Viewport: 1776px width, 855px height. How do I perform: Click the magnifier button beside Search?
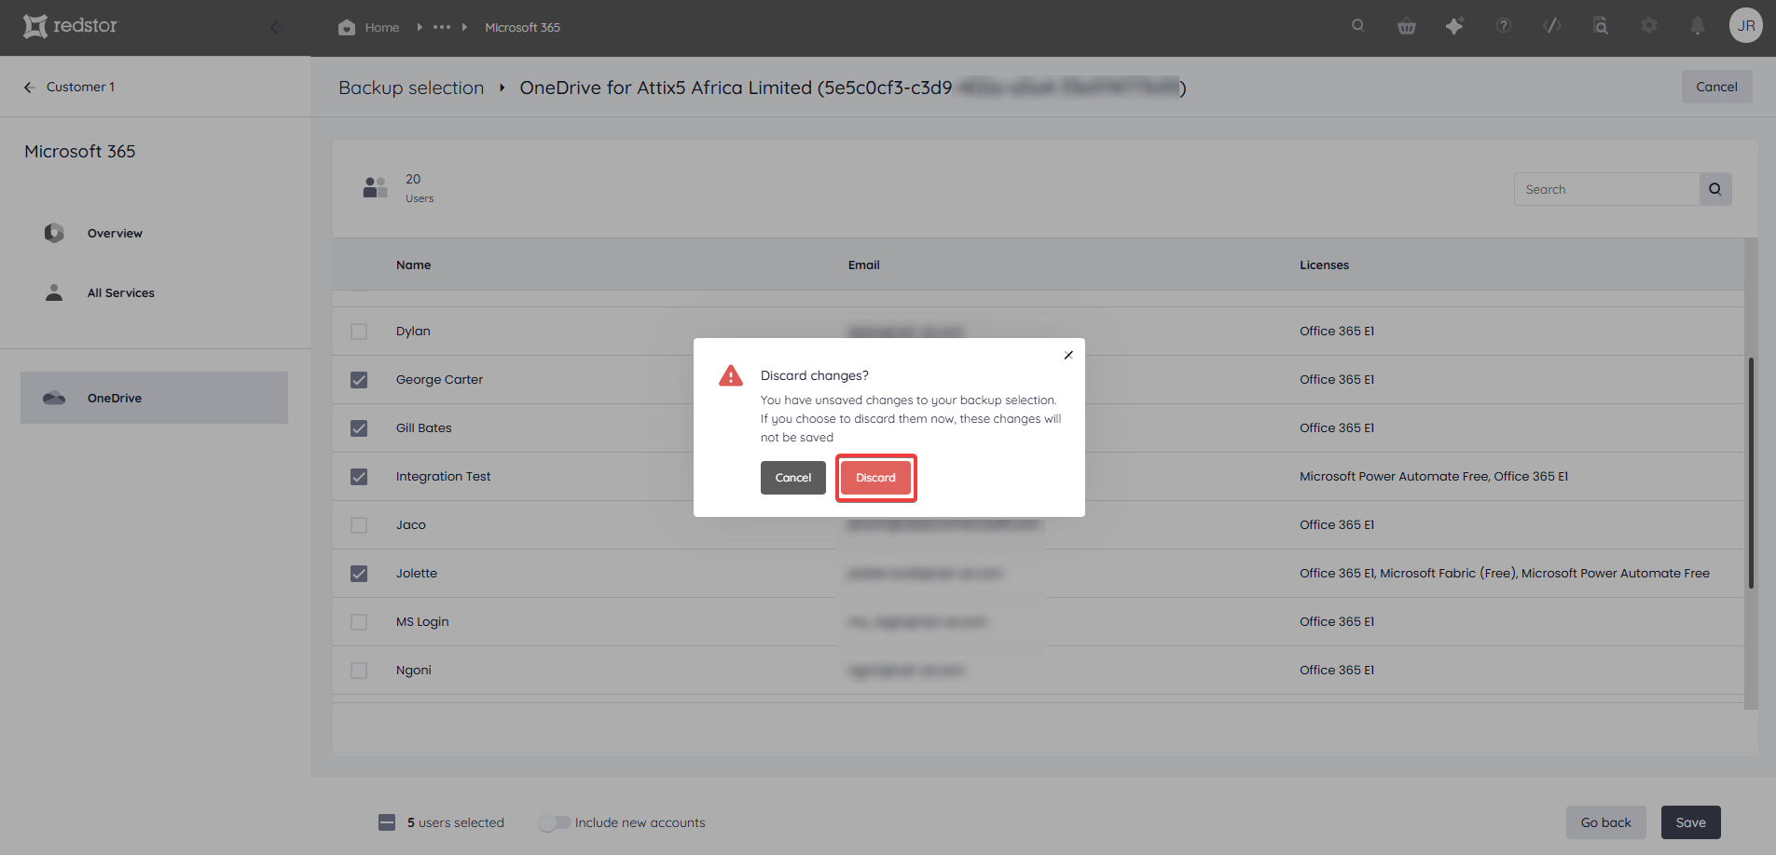tap(1715, 189)
